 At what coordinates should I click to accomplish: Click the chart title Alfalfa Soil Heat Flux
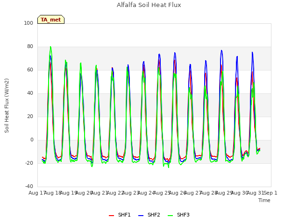149,5
